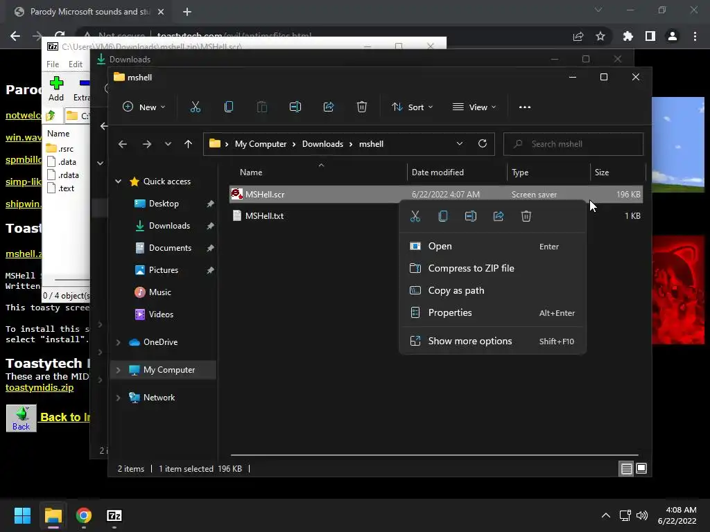Click My Computer breadcrumb
710x532 pixels.
261,144
